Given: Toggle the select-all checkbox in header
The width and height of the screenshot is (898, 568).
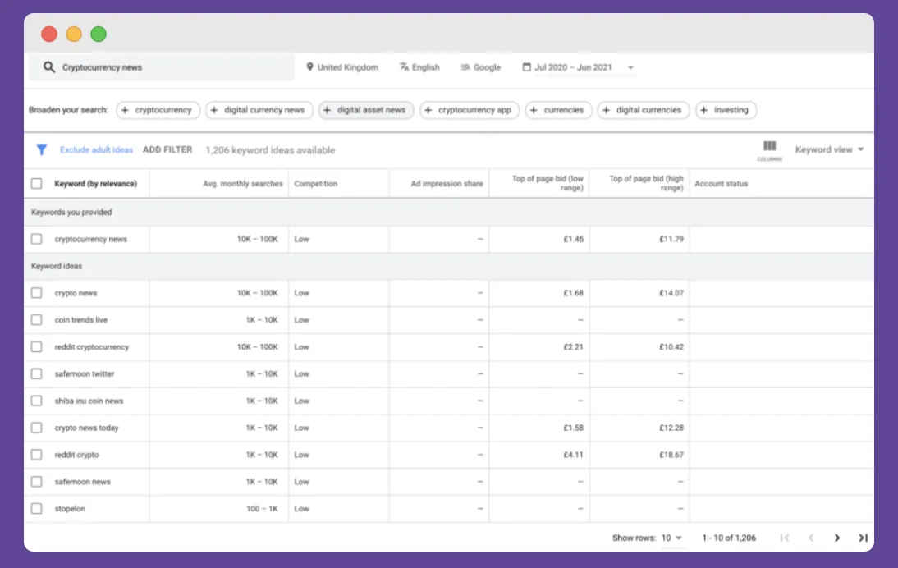Looking at the screenshot, I should tap(36, 184).
